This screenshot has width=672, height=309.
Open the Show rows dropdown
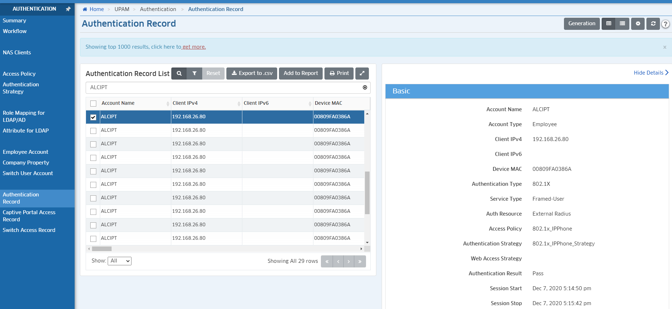tap(119, 261)
